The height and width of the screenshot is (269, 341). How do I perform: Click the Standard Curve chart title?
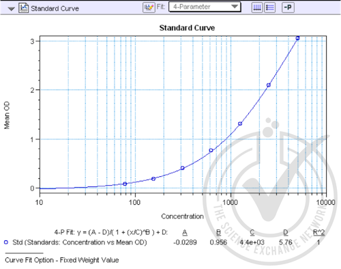pyautogui.click(x=187, y=28)
